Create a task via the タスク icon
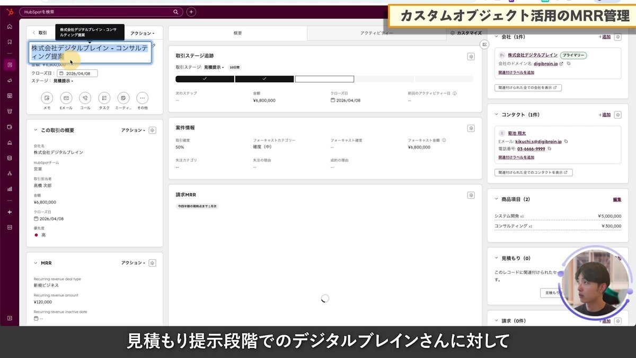636x358 pixels. (x=104, y=99)
